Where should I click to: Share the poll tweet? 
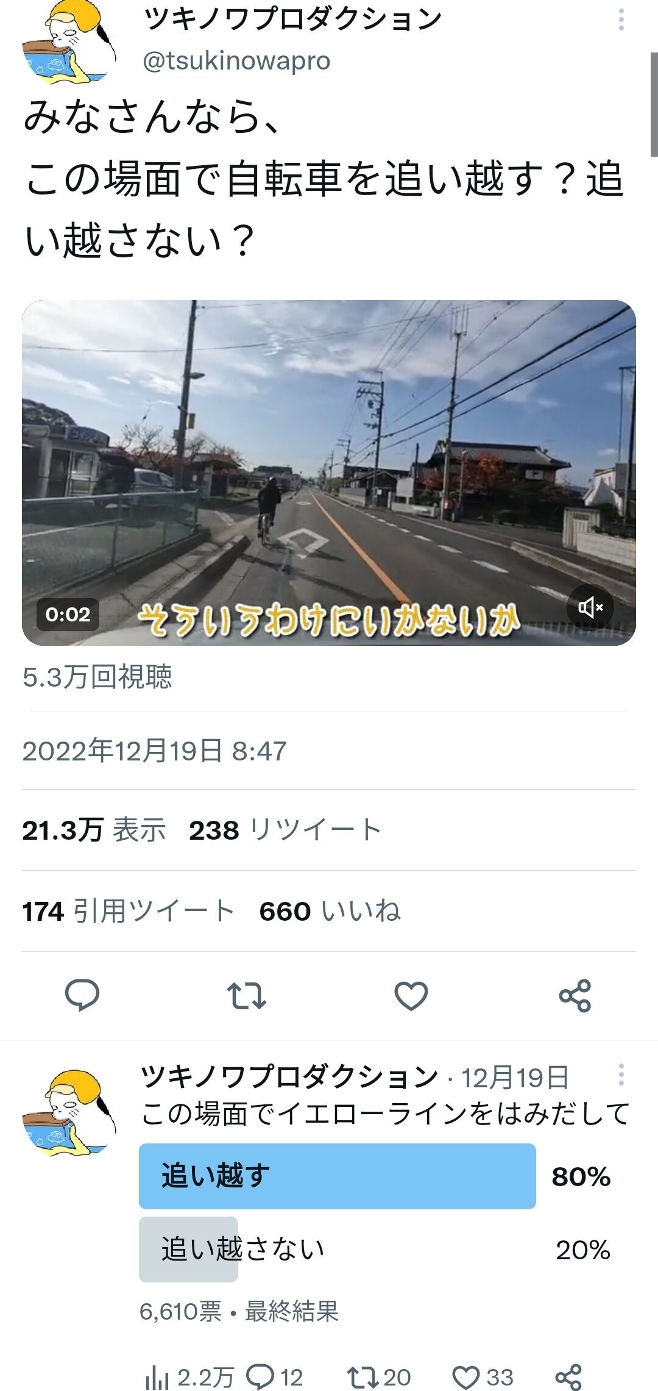[569, 1377]
